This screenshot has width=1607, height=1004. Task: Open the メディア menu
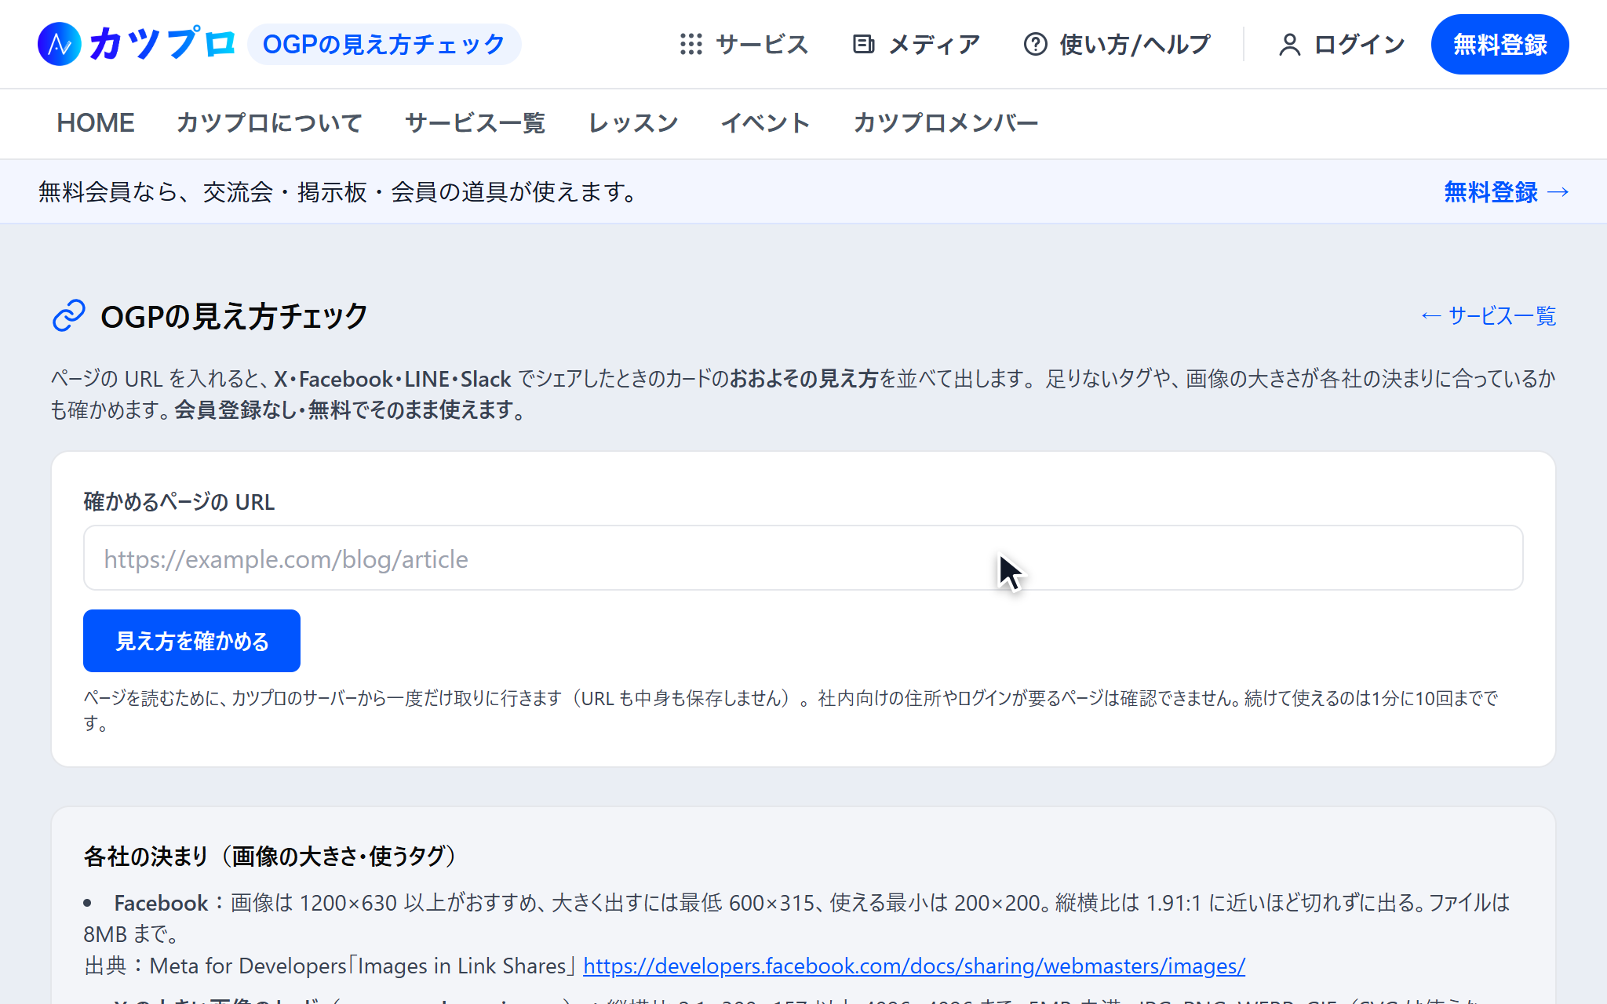click(x=916, y=44)
